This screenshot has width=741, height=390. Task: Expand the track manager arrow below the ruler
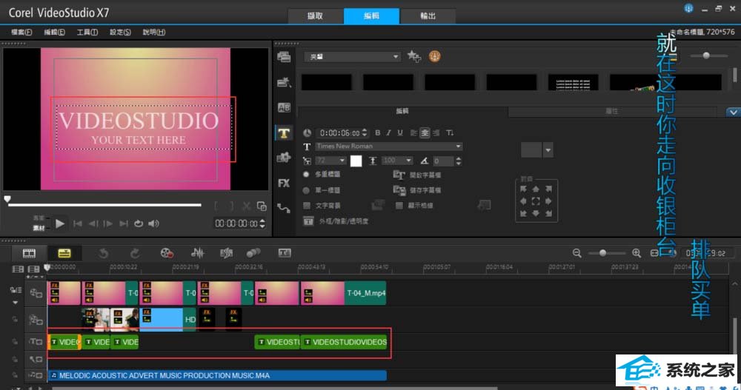pos(16,303)
